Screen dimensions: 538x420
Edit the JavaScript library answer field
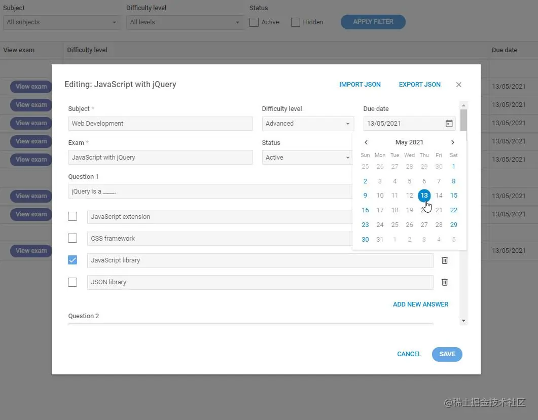(x=260, y=260)
